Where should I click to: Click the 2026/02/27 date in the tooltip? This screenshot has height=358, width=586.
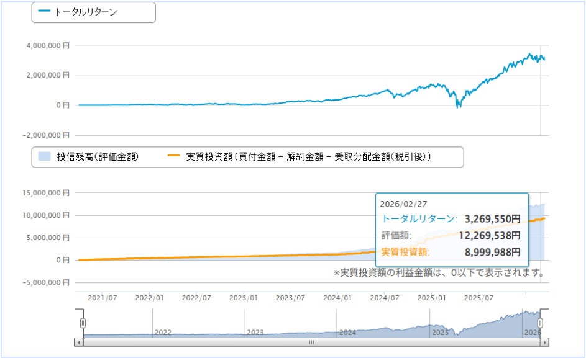[405, 204]
